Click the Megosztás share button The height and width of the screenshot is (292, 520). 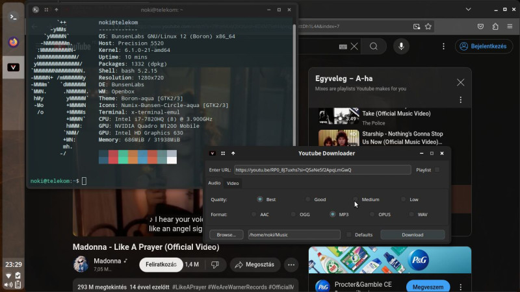coord(255,265)
